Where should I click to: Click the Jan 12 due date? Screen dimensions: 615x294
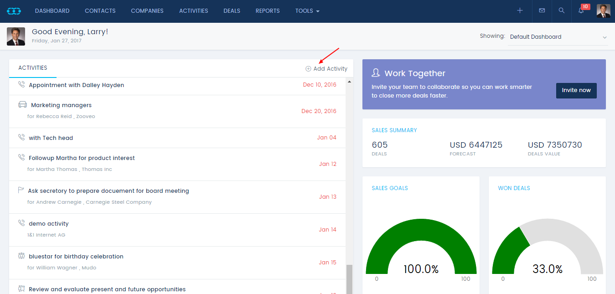tap(328, 164)
